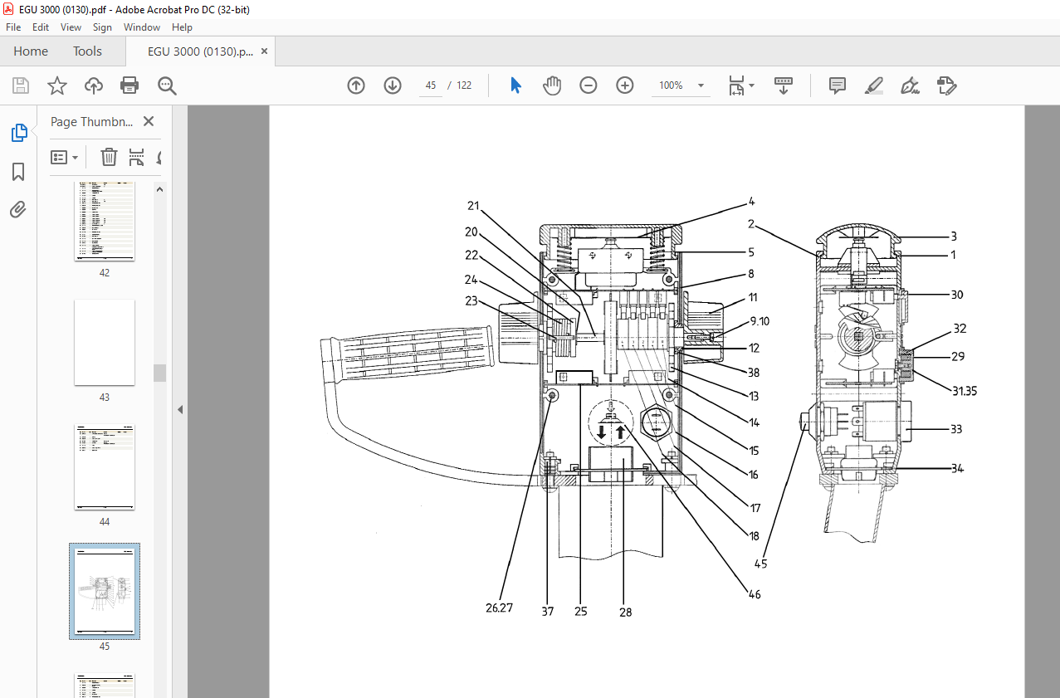Click the part label 33
Viewport: 1060px width, 698px height.
(956, 429)
